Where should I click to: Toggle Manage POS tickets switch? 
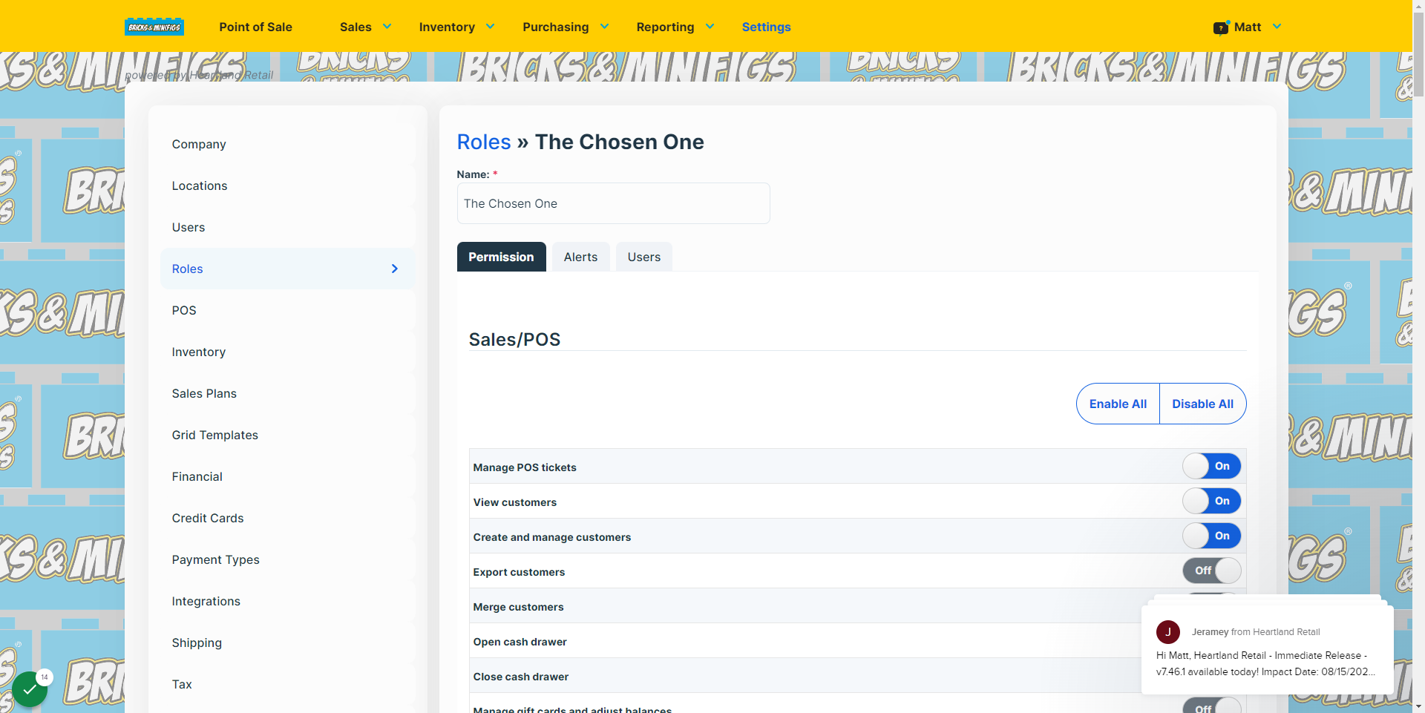point(1211,466)
